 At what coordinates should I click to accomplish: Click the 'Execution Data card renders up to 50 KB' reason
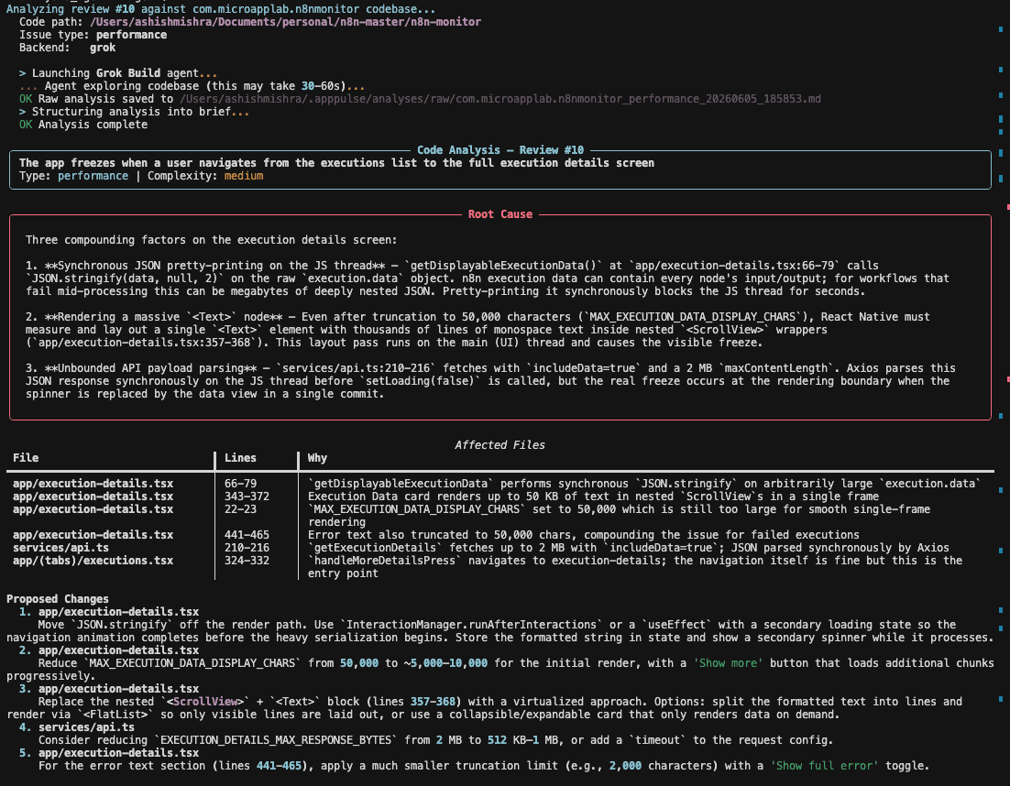(593, 497)
